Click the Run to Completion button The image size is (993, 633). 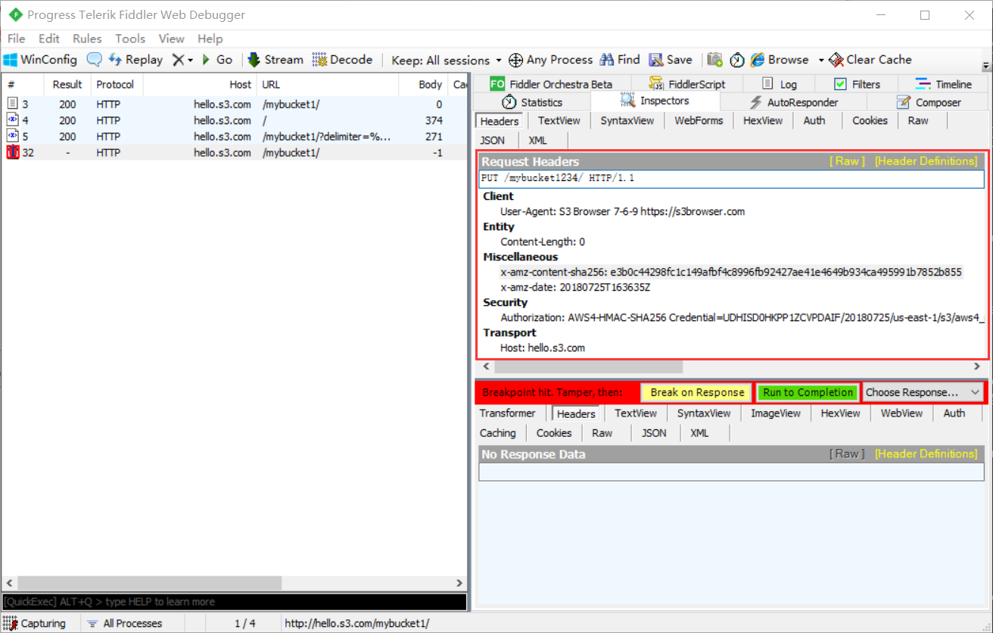click(808, 392)
